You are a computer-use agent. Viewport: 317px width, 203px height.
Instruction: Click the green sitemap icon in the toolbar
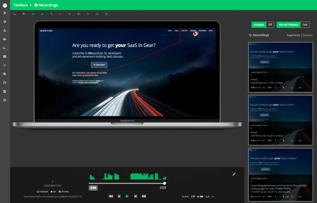point(42,14)
